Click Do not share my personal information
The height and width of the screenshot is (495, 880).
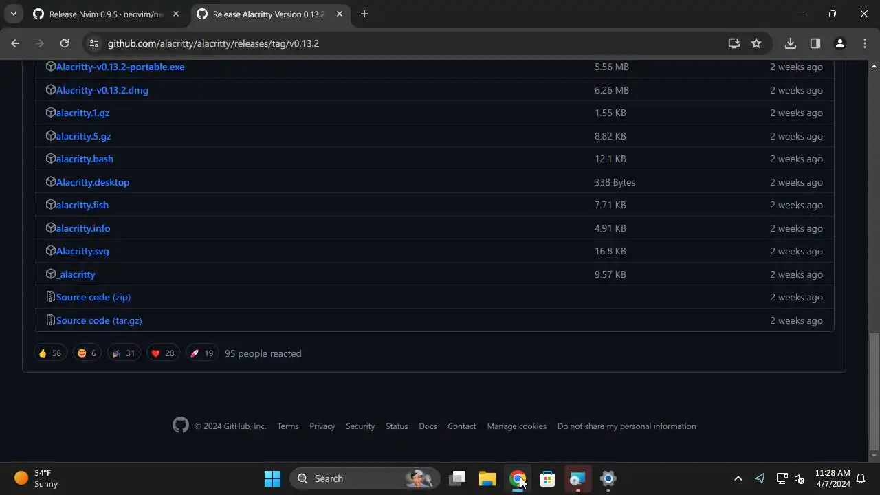(x=627, y=426)
